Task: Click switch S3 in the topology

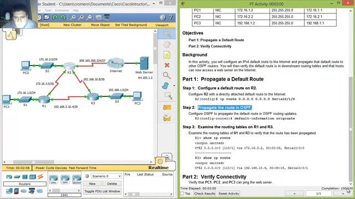Action: [117, 96]
